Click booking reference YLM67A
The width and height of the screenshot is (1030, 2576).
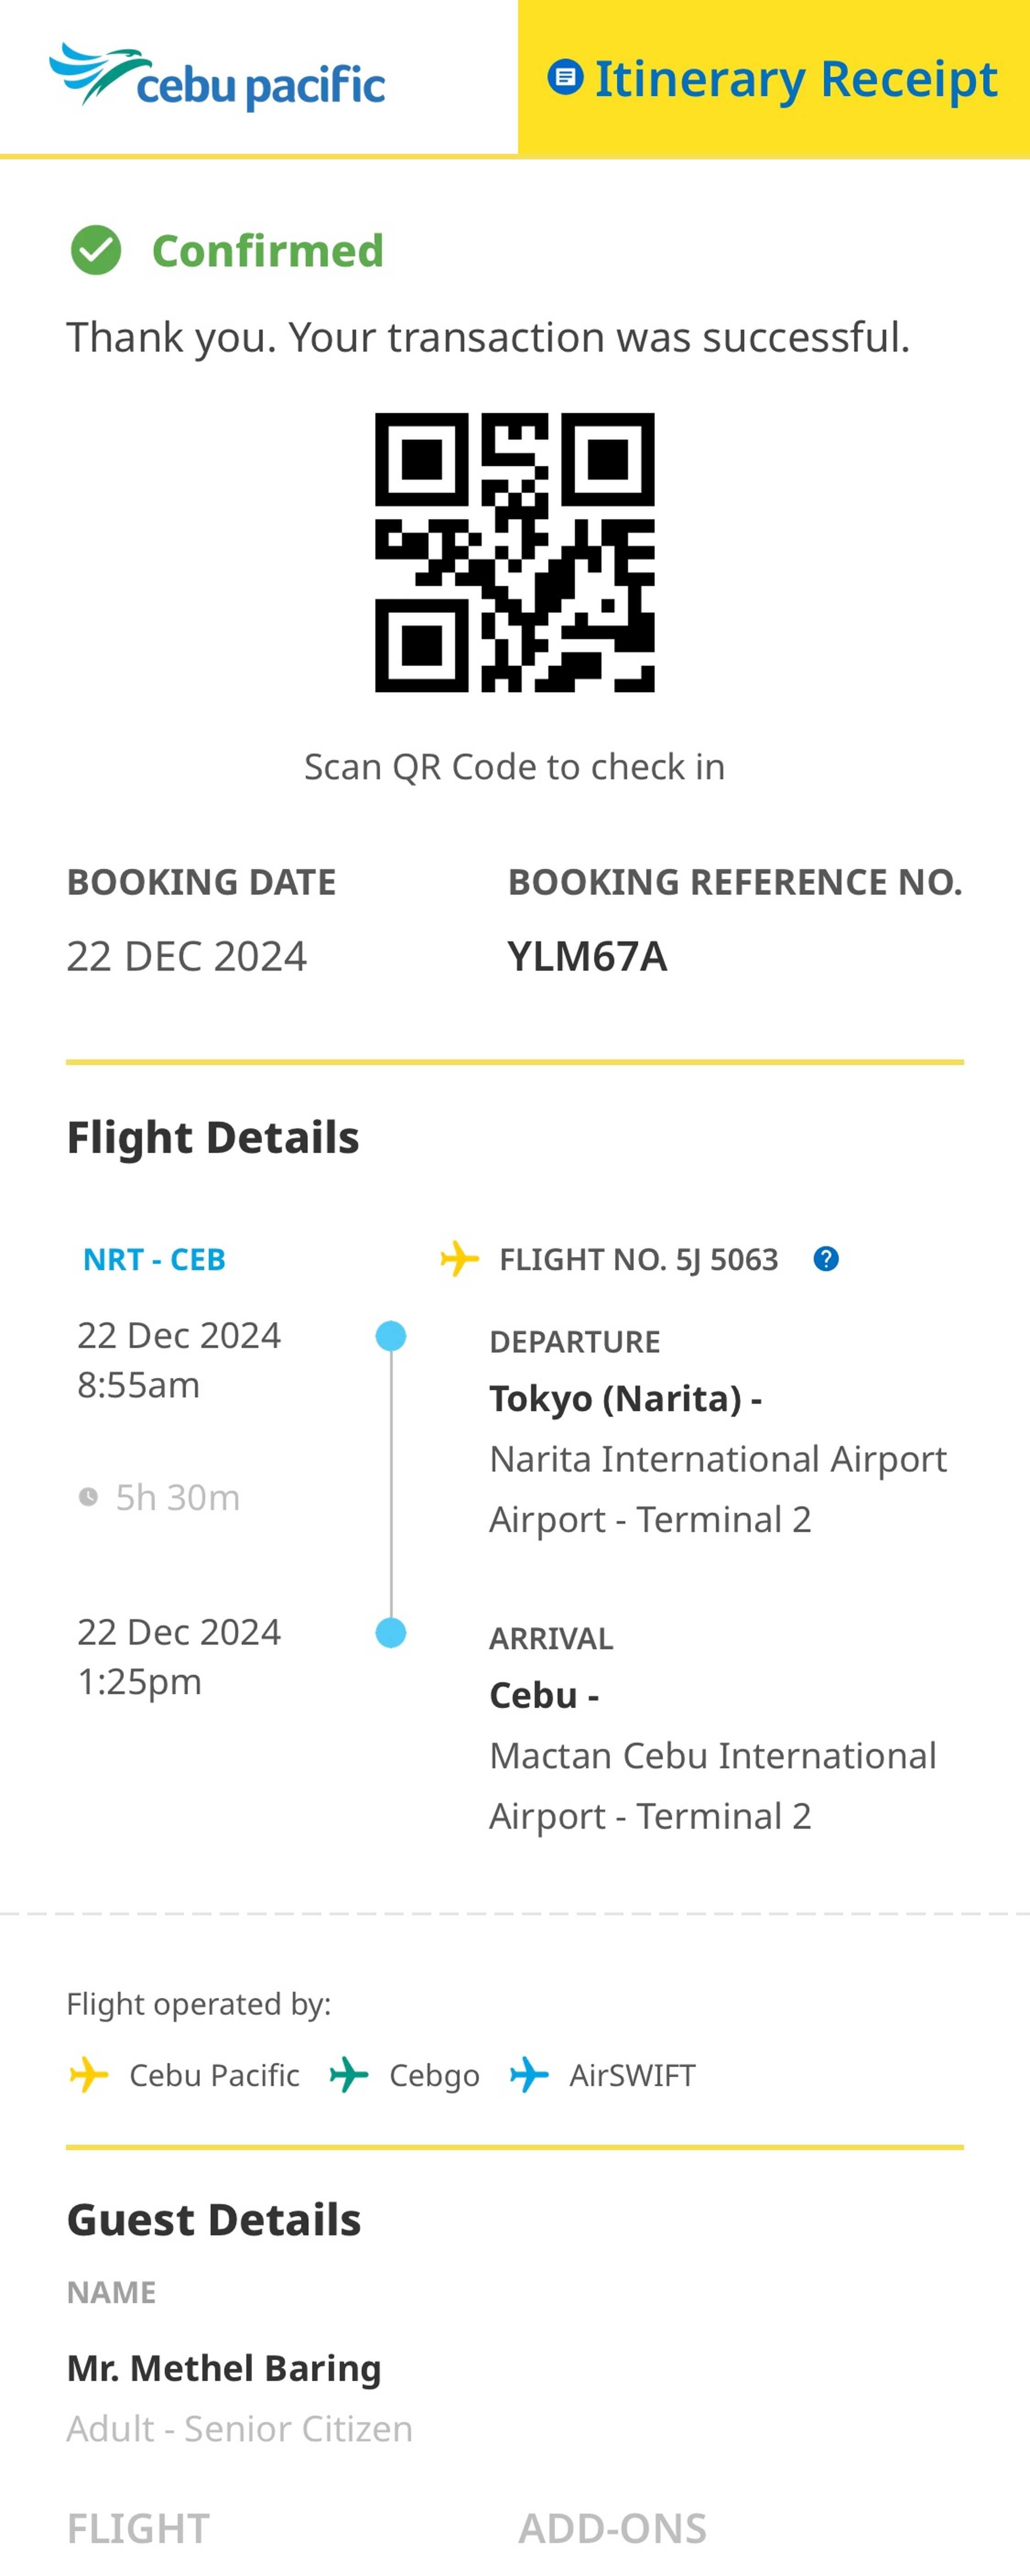click(x=587, y=956)
